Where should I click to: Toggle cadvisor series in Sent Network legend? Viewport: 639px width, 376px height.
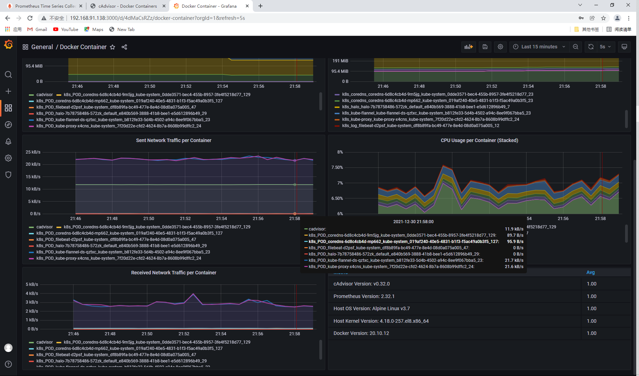(45, 227)
